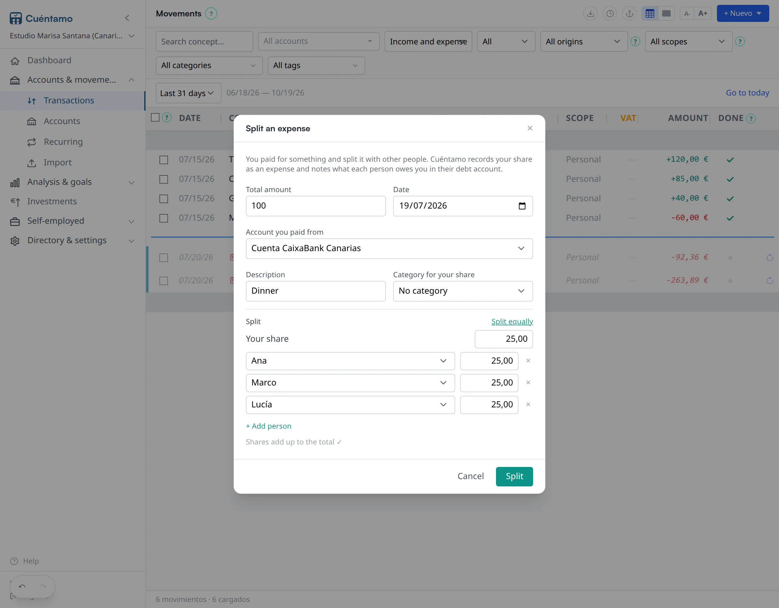
Task: Click the anchor icon in toolbar
Action: (x=630, y=14)
